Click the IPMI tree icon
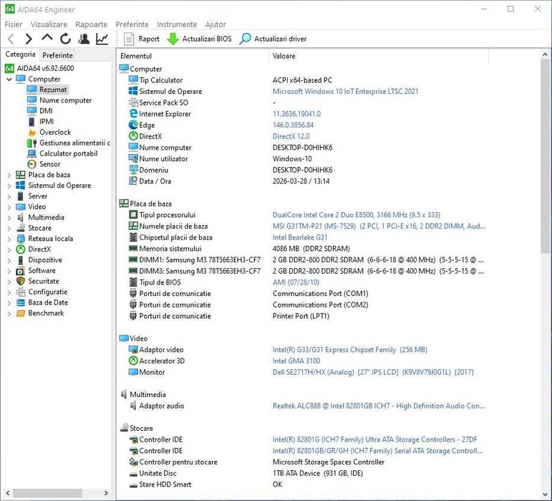Screen dimensions: 552x501 click(x=32, y=122)
